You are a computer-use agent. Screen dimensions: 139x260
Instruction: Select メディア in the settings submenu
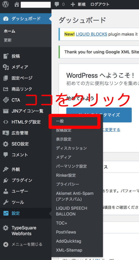tap(64, 157)
